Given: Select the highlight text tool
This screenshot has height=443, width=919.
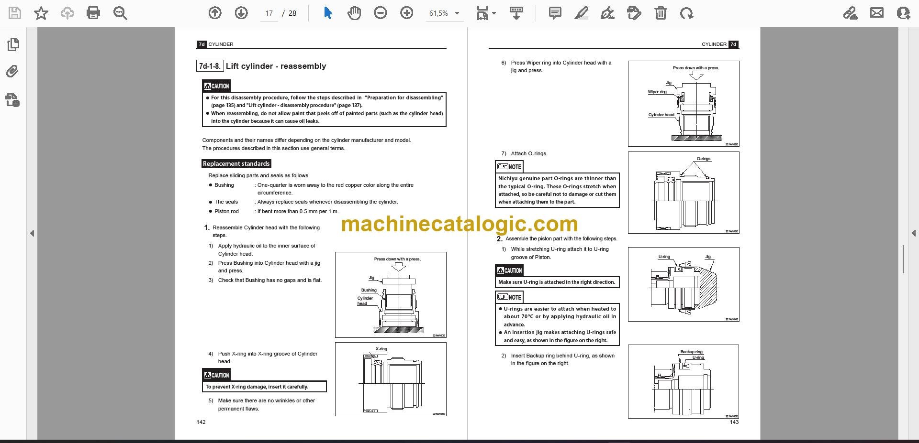Looking at the screenshot, I should [x=581, y=13].
